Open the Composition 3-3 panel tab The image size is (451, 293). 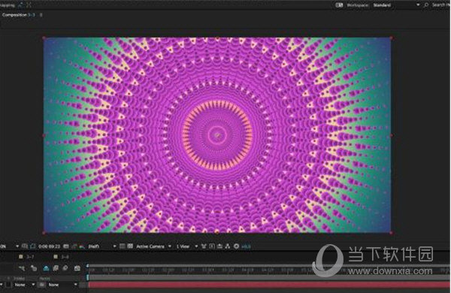[18, 15]
